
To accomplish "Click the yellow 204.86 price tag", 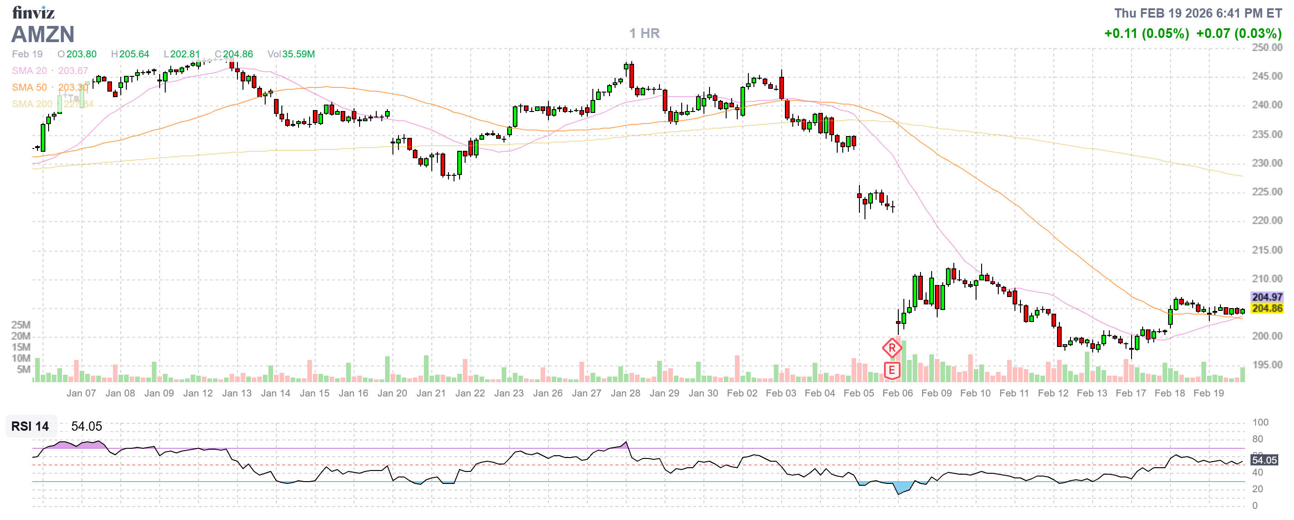I will pos(1266,308).
